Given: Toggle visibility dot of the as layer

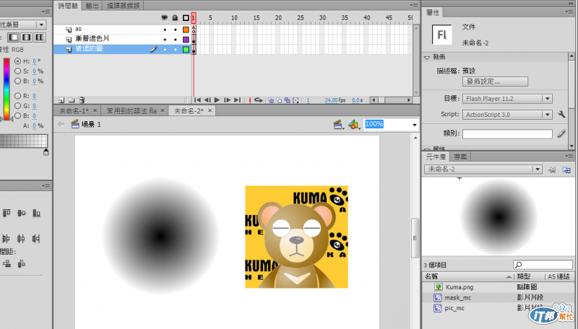Looking at the screenshot, I should 165,30.
